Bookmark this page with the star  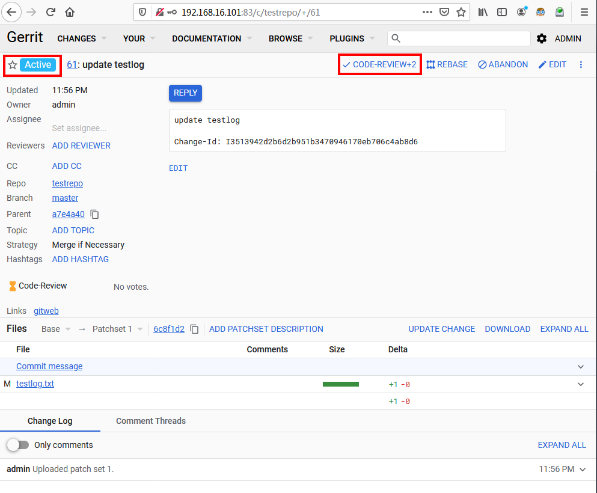pyautogui.click(x=461, y=12)
